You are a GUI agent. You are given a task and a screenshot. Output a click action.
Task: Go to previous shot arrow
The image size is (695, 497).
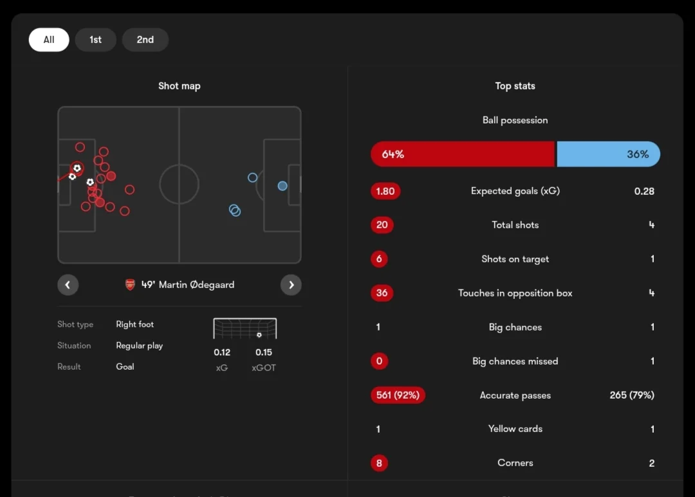coord(68,285)
